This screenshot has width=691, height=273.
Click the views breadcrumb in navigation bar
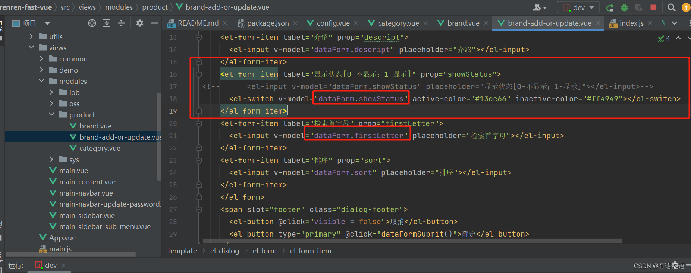[87, 7]
